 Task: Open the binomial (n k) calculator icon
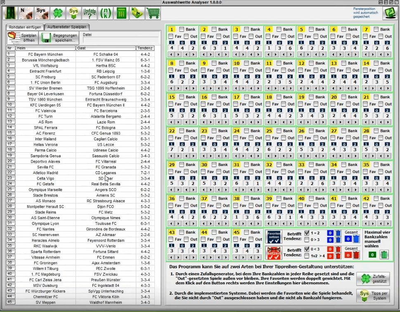click(105, 13)
